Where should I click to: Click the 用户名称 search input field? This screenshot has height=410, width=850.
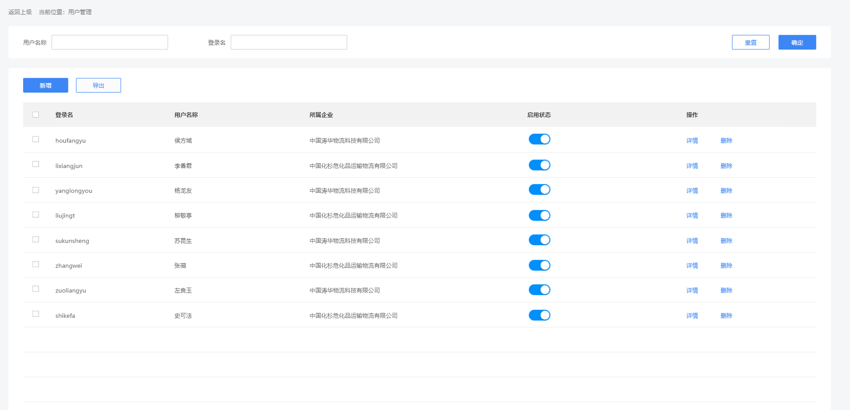(110, 43)
